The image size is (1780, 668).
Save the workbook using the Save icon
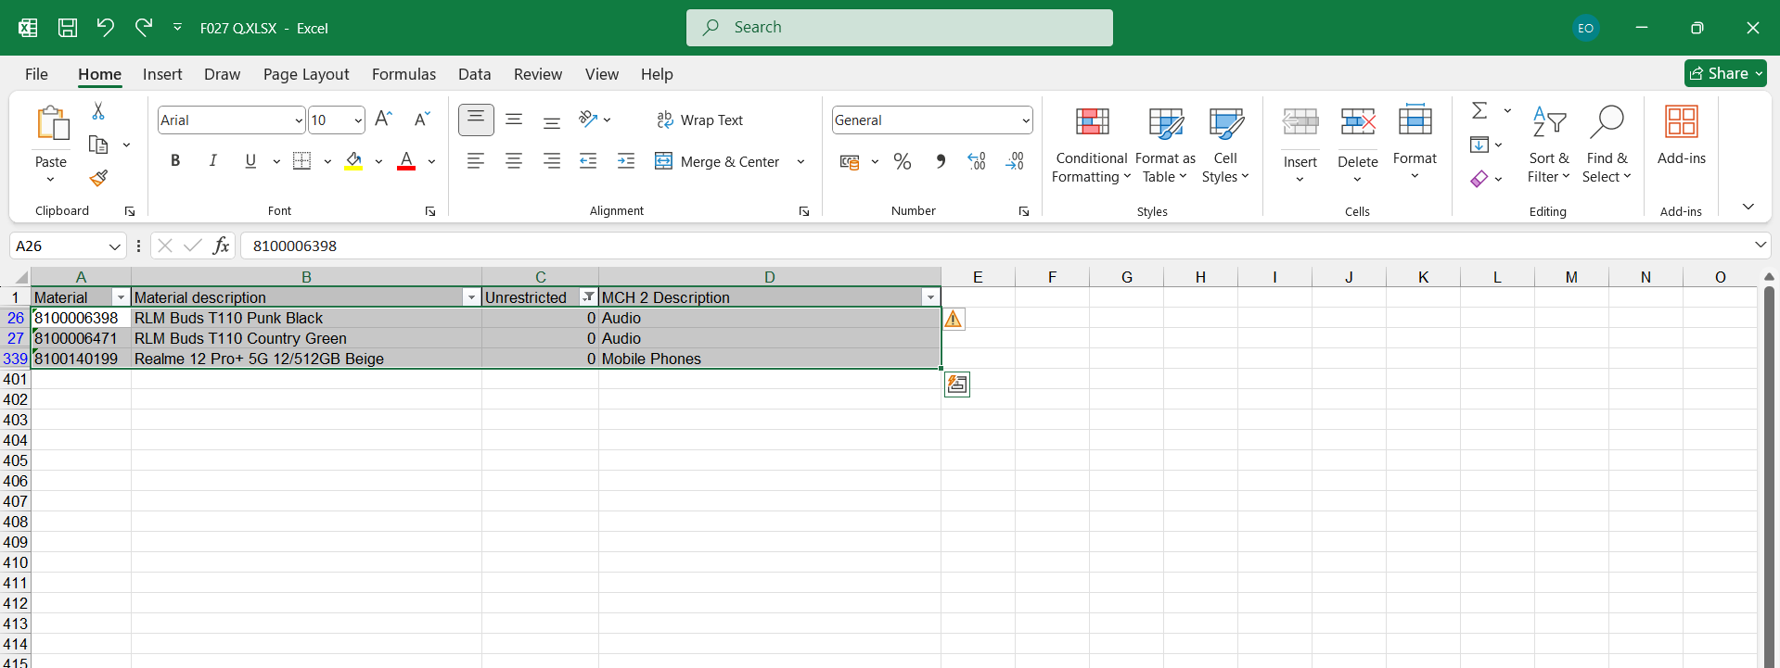tap(68, 28)
